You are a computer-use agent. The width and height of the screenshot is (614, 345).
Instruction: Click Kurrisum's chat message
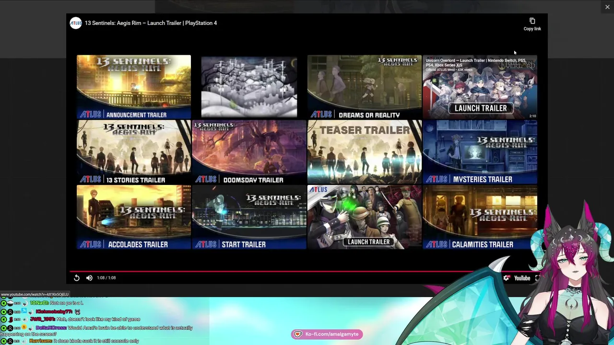(x=70, y=341)
